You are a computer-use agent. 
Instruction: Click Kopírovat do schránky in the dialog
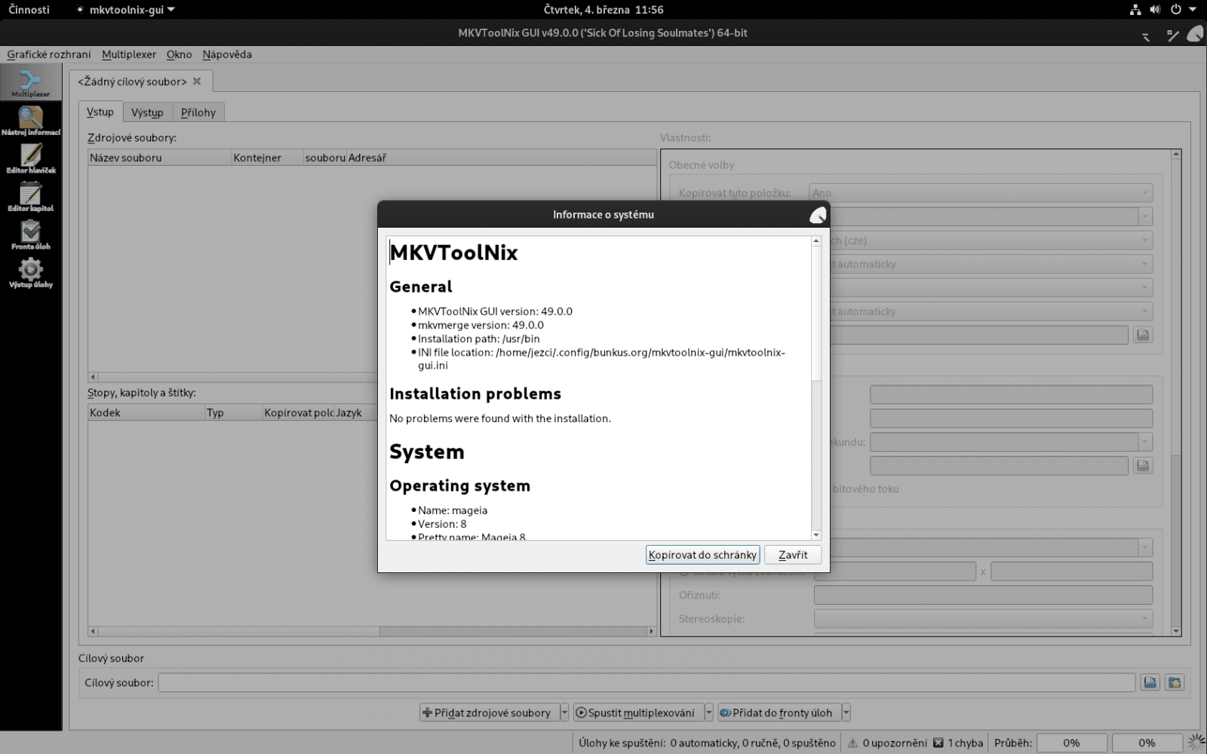[x=702, y=555]
